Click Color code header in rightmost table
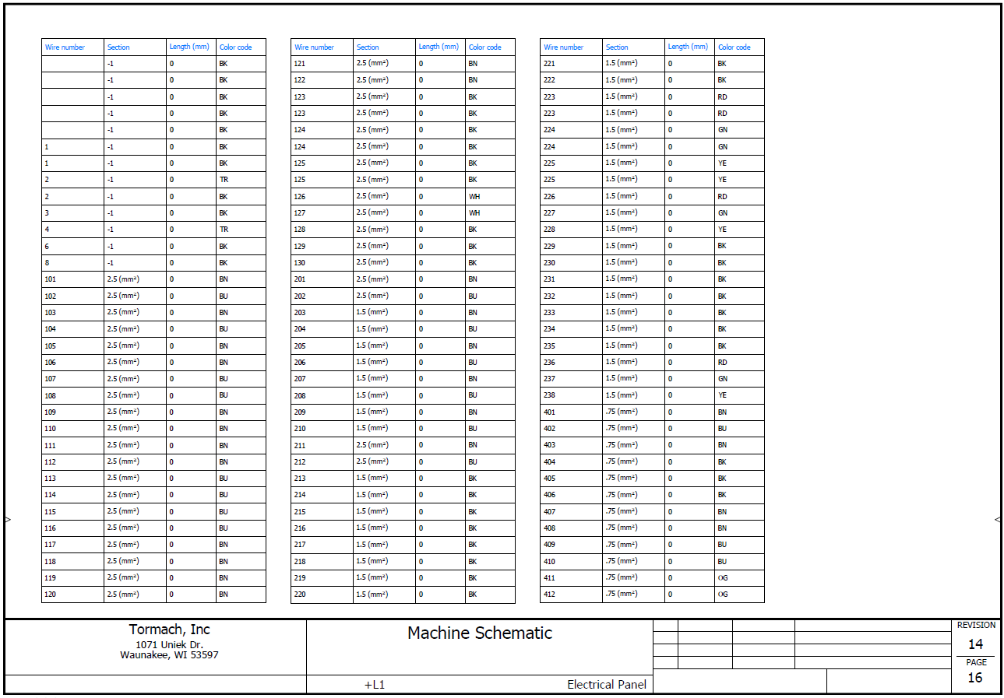Image resolution: width=1004 pixels, height=698 pixels. coord(734,47)
